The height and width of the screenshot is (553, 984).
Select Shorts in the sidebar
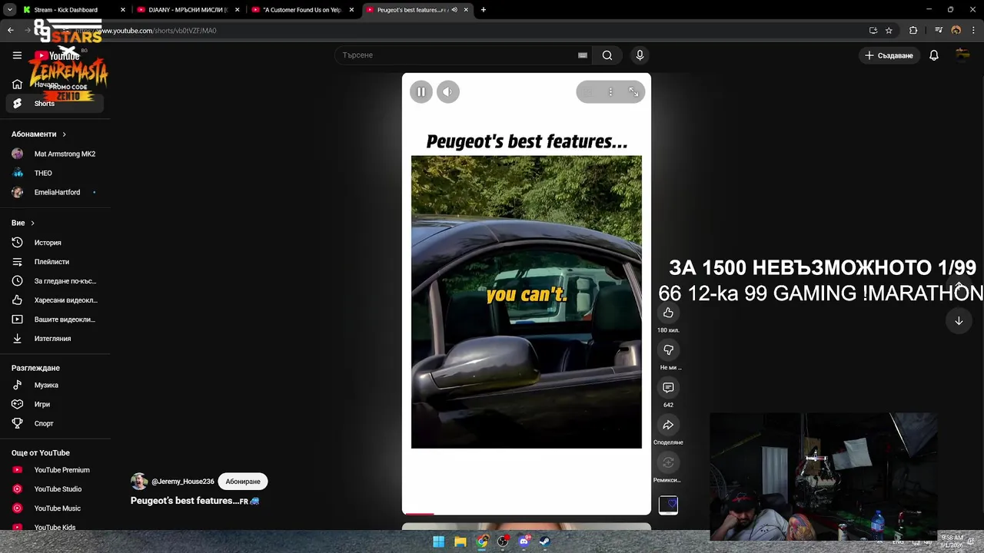pyautogui.click(x=55, y=104)
